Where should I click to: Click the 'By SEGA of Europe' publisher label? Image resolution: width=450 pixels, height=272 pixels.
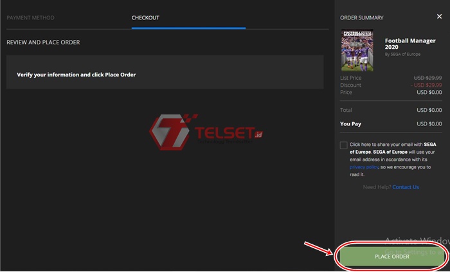tap(402, 54)
